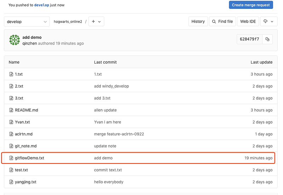The height and width of the screenshot is (195, 283).
Task: Click the file icon beside 1.txt
Action: click(11, 74)
